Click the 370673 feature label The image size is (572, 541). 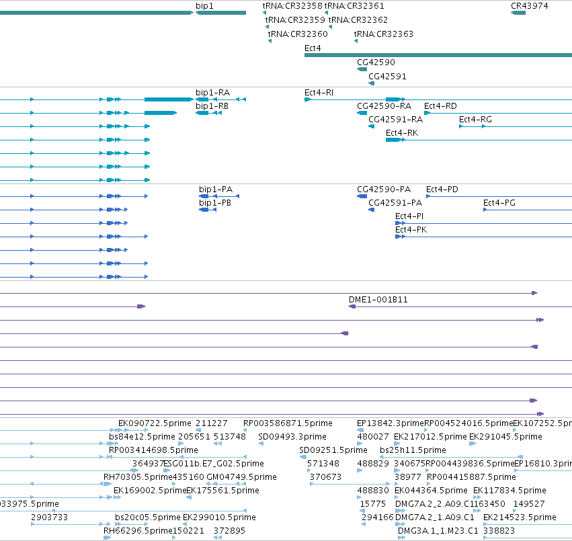[326, 478]
